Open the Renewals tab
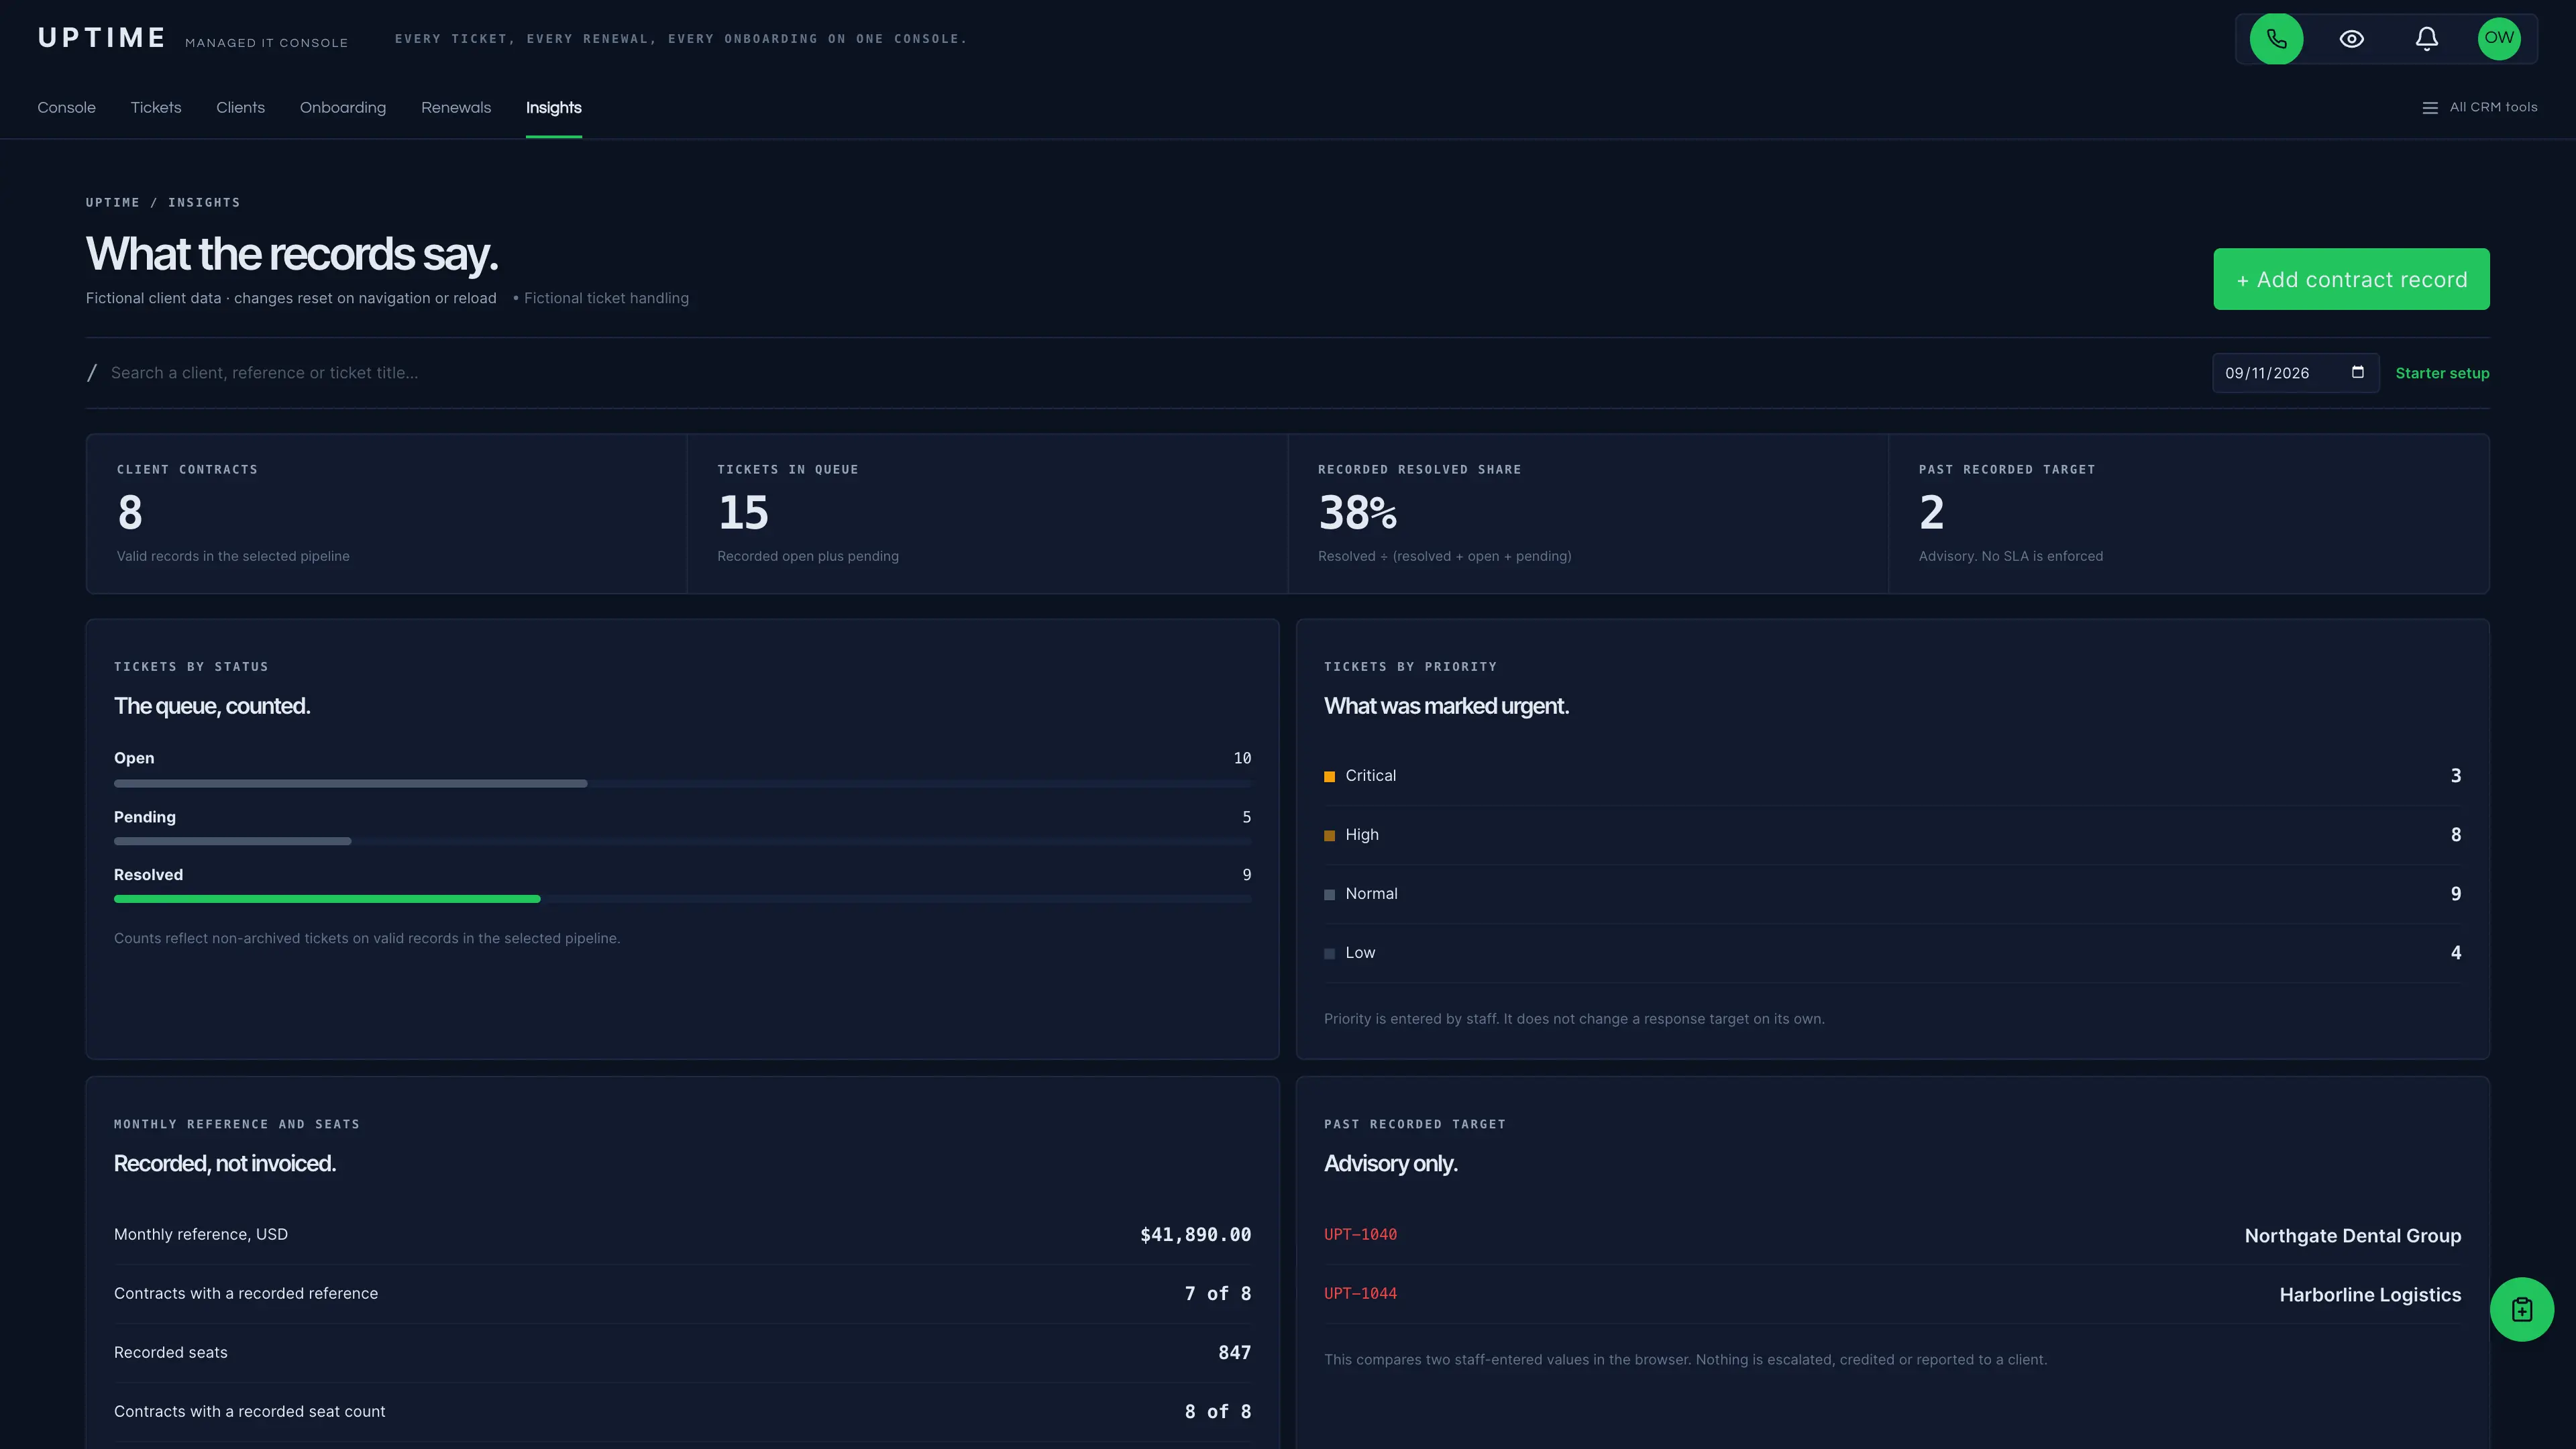Image resolution: width=2576 pixels, height=1449 pixels. (456, 107)
